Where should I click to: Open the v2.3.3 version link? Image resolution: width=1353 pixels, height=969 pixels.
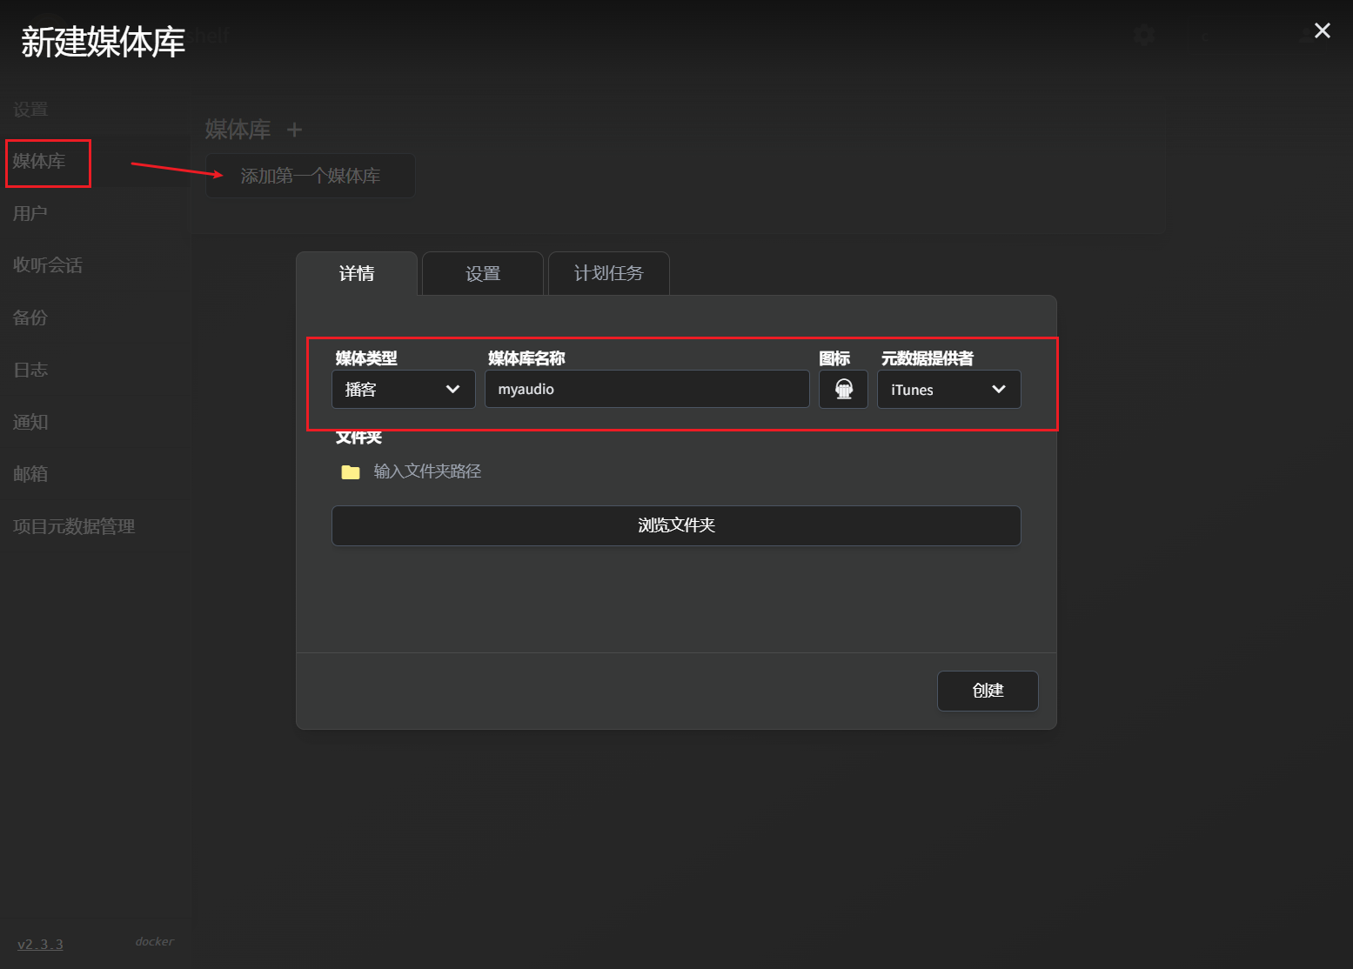coord(40,945)
